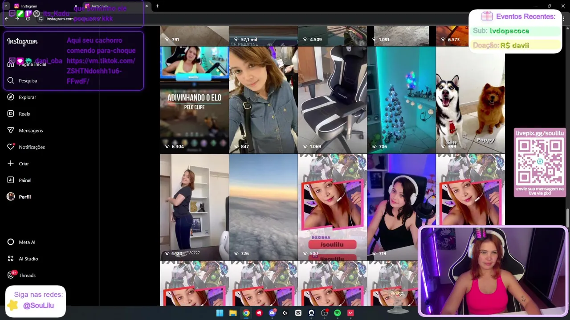Close the second Instagram tab
Viewport: 570px width, 320px height.
coord(147,6)
